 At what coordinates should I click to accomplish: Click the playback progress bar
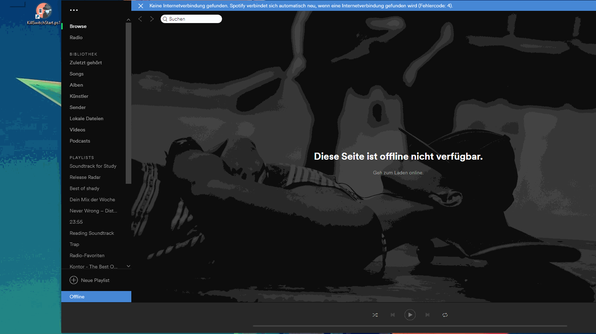pyautogui.click(x=410, y=326)
